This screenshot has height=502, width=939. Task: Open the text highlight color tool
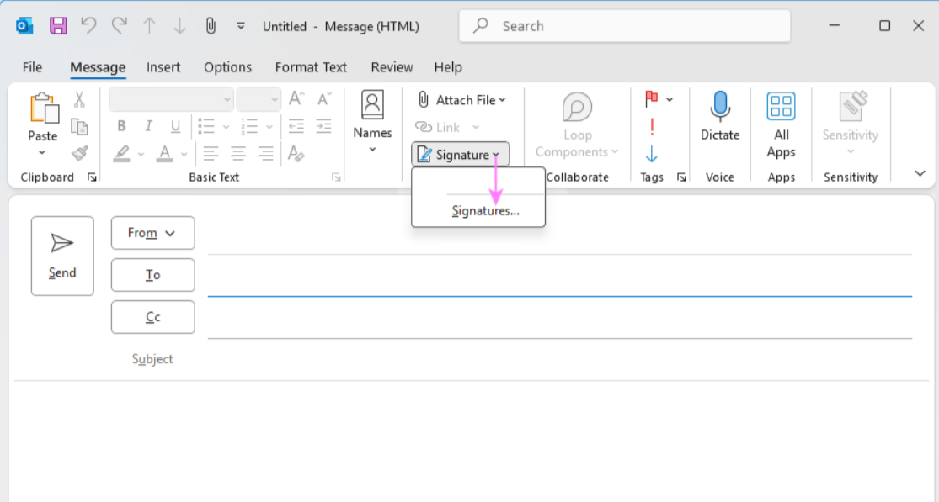tap(120, 154)
